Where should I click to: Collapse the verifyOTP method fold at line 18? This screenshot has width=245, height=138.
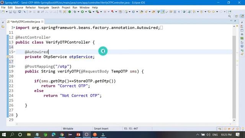point(15,66)
